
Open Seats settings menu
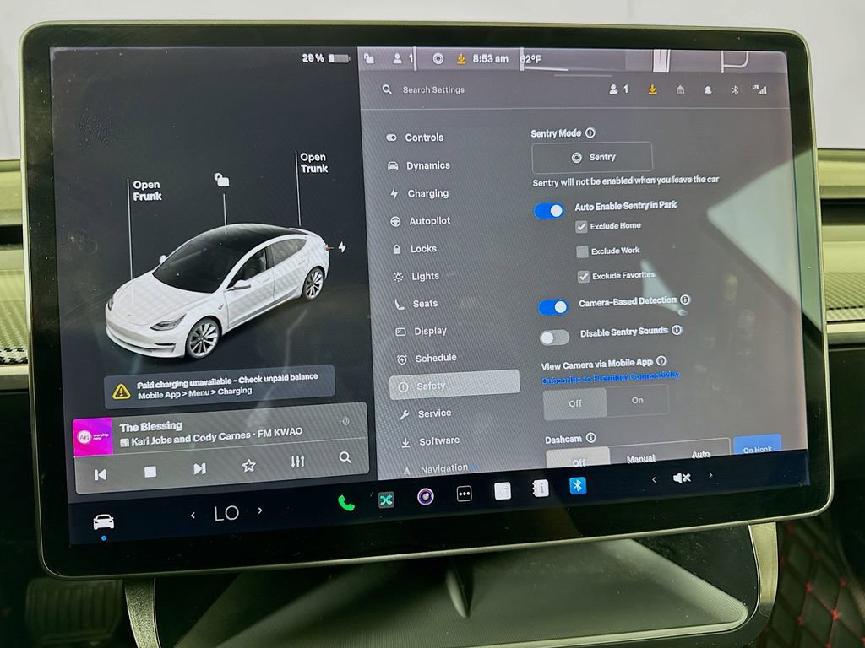[x=416, y=303]
